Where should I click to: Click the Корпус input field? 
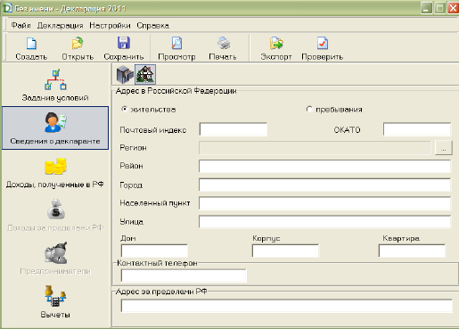click(285, 251)
